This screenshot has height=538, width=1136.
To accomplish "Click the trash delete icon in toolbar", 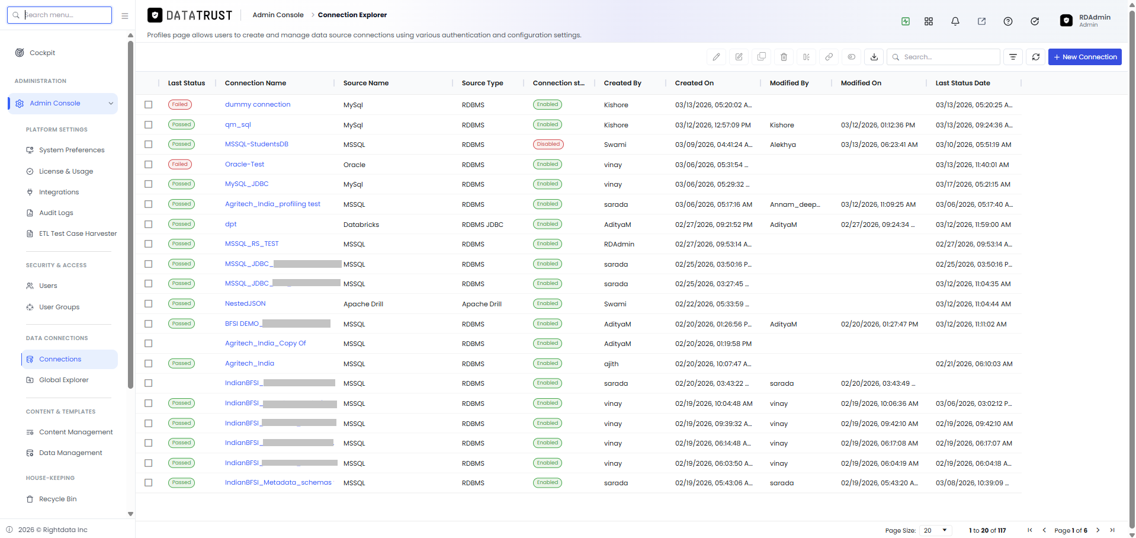I will click(x=784, y=57).
